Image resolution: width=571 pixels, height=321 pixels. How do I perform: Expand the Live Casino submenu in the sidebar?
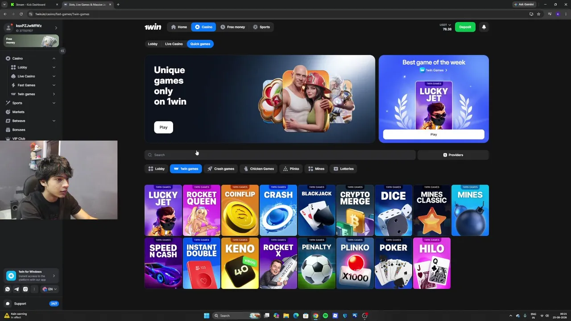54,76
